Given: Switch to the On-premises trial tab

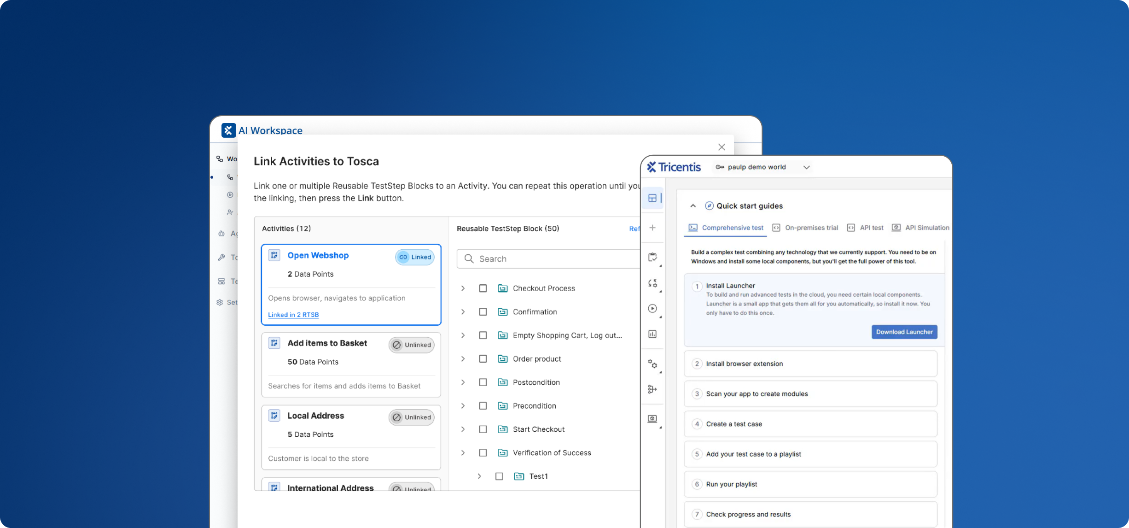Looking at the screenshot, I should coord(805,228).
